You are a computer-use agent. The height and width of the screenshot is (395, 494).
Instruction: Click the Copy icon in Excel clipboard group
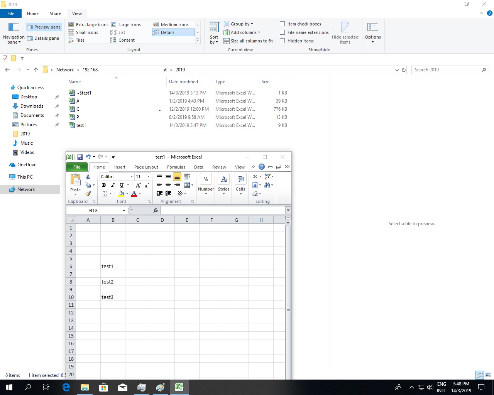[88, 185]
